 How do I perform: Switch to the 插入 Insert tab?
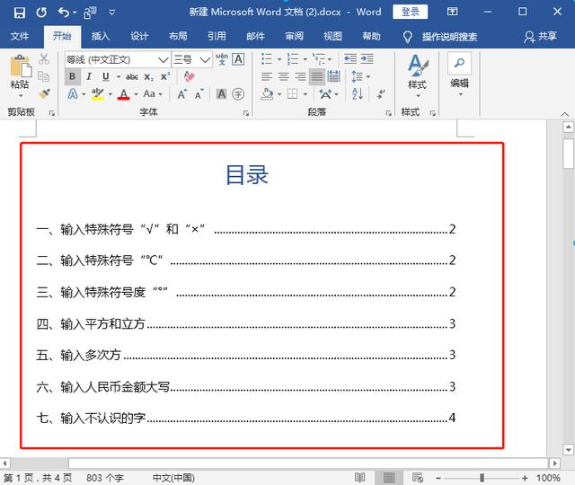tap(101, 36)
